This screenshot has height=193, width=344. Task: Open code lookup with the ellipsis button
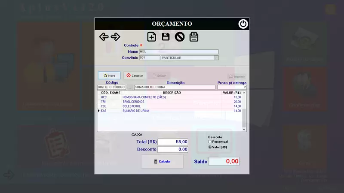tap(130, 87)
